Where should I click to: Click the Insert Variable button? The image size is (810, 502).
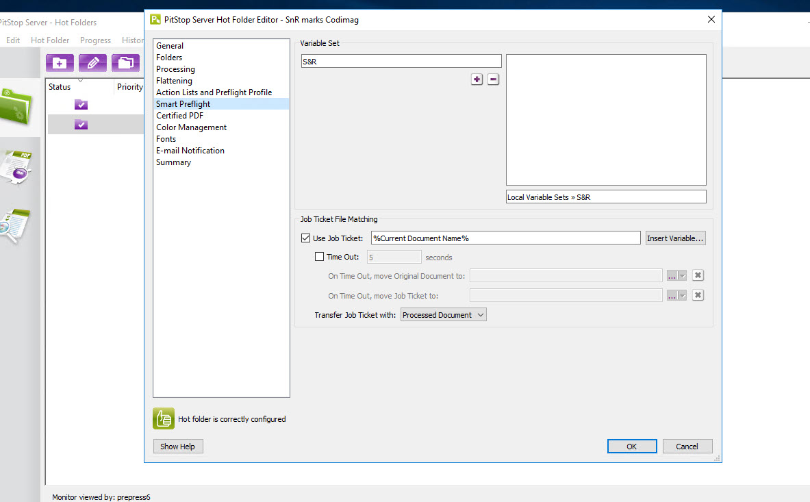click(x=675, y=238)
